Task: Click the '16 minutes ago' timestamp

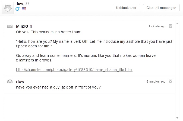Action: 155,81
